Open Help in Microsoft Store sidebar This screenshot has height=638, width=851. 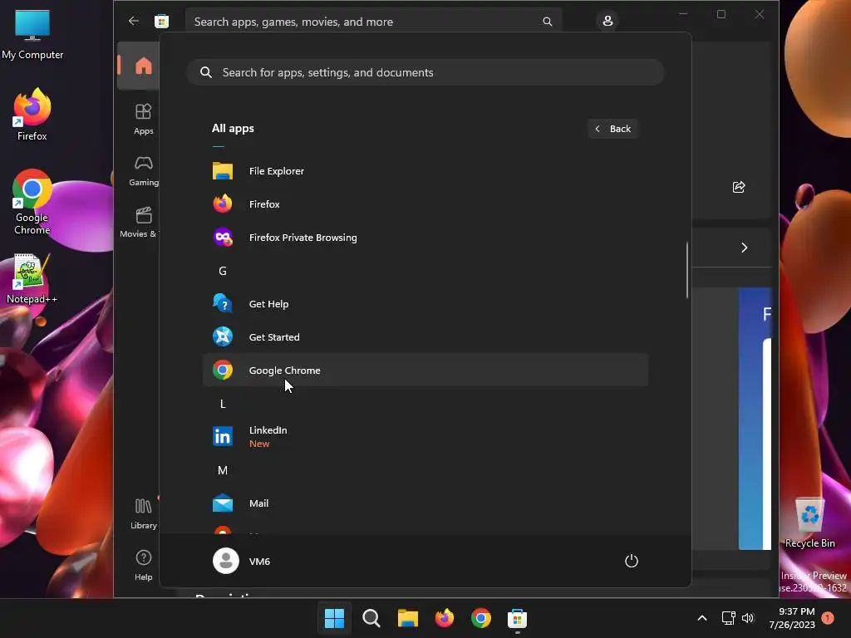143,565
